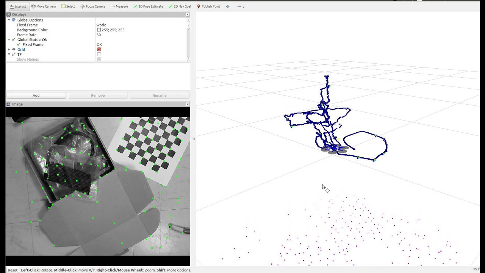Open the Background Color white swatch
485x273 pixels.
[99, 30]
